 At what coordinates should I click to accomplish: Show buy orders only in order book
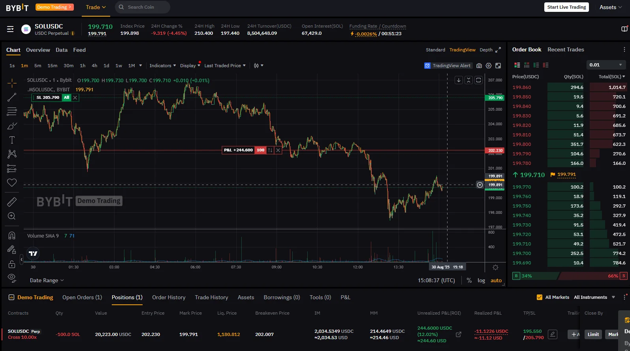pos(536,65)
